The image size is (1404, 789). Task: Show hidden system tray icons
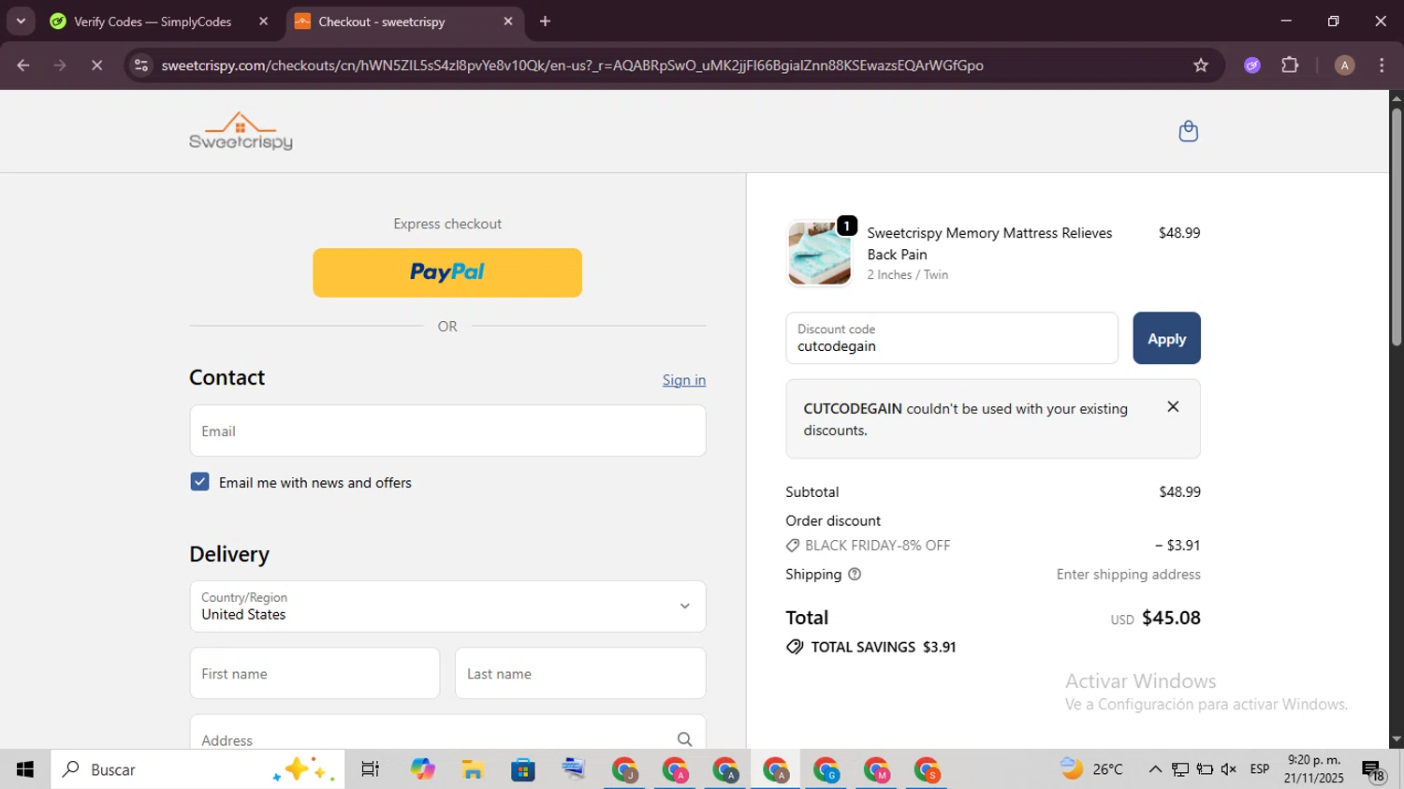pos(1155,769)
